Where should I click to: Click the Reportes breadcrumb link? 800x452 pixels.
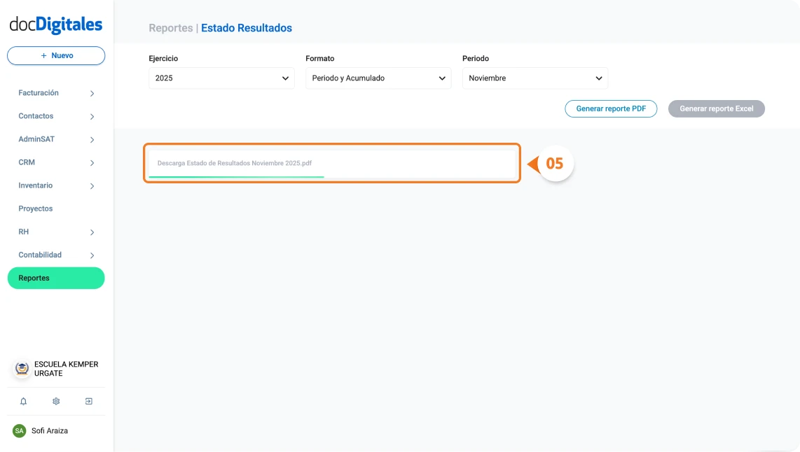click(x=170, y=29)
